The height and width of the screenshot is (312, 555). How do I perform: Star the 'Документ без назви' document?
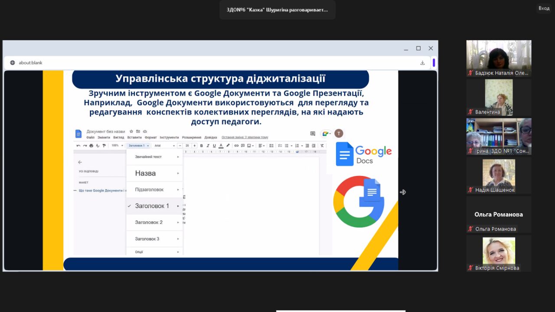click(x=131, y=131)
